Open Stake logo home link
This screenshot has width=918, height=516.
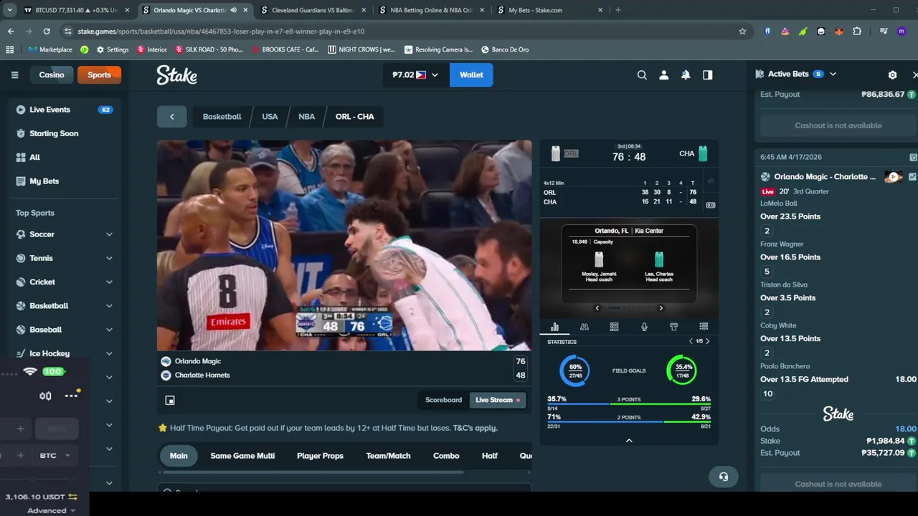(177, 75)
